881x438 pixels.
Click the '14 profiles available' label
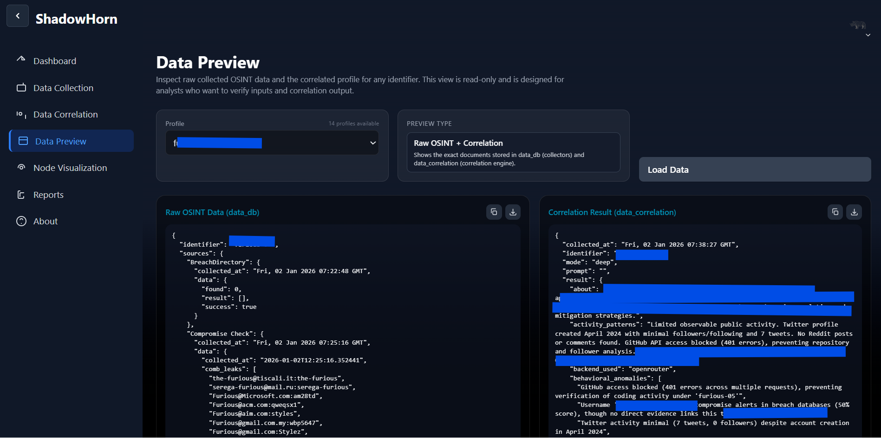[x=353, y=124]
